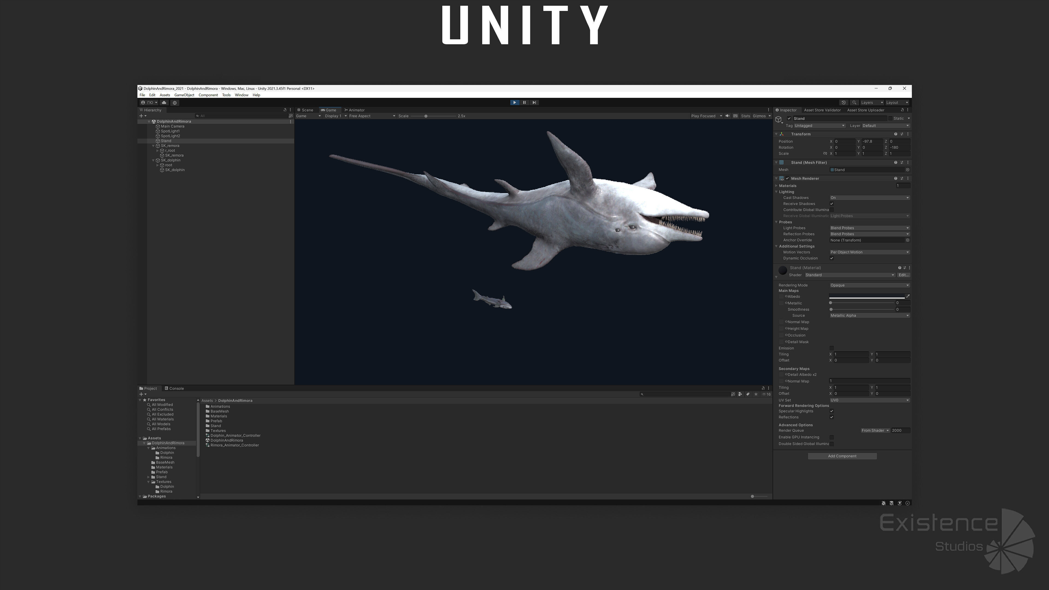Image resolution: width=1049 pixels, height=590 pixels.
Task: Open the Transform component preset icon
Action: (901, 134)
